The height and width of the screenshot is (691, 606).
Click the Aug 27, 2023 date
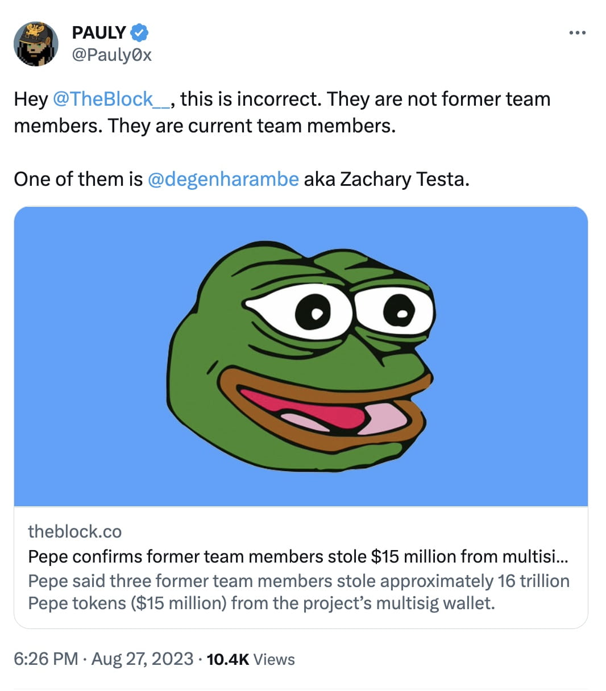(142, 659)
